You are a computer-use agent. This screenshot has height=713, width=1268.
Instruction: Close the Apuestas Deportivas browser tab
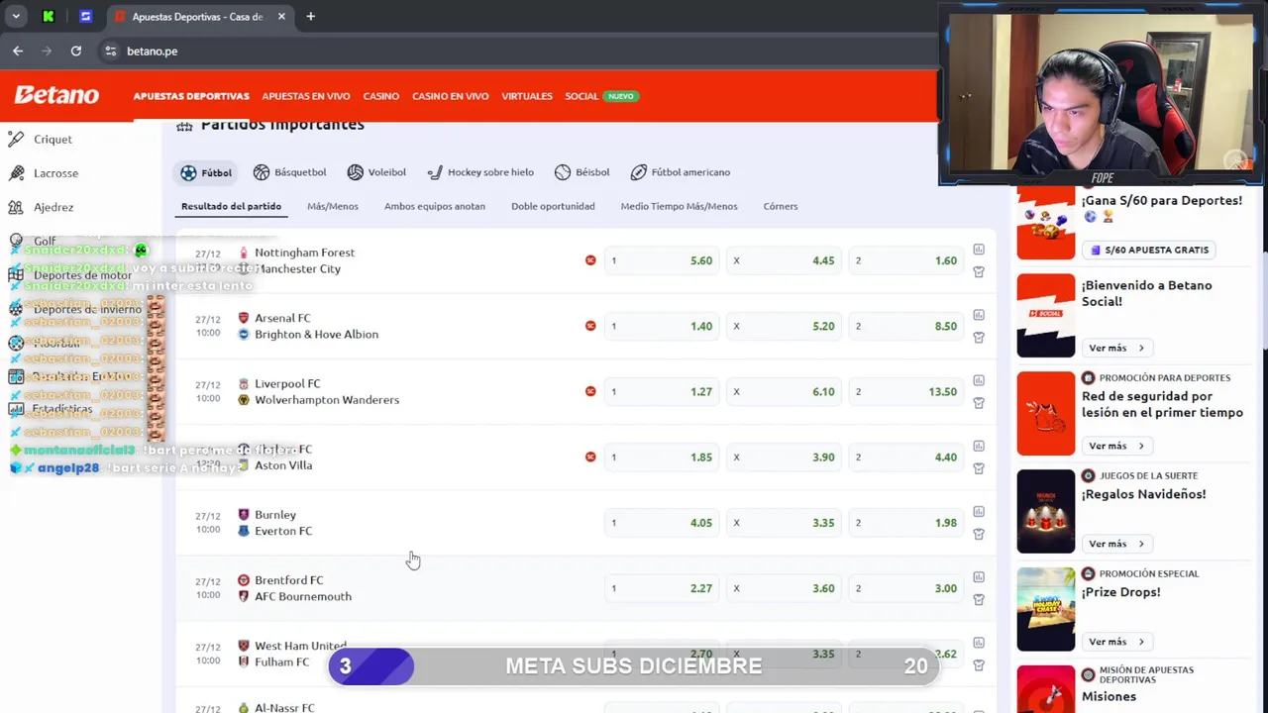pos(281,17)
